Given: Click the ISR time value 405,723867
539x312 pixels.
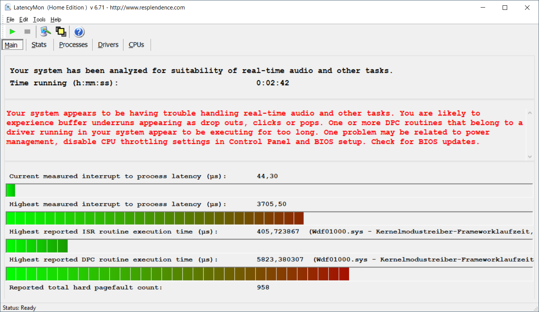Looking at the screenshot, I should pos(278,232).
